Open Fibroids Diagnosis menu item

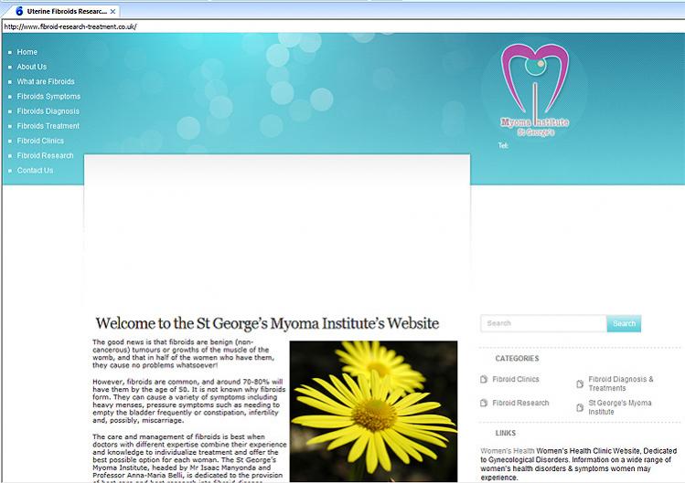click(48, 111)
